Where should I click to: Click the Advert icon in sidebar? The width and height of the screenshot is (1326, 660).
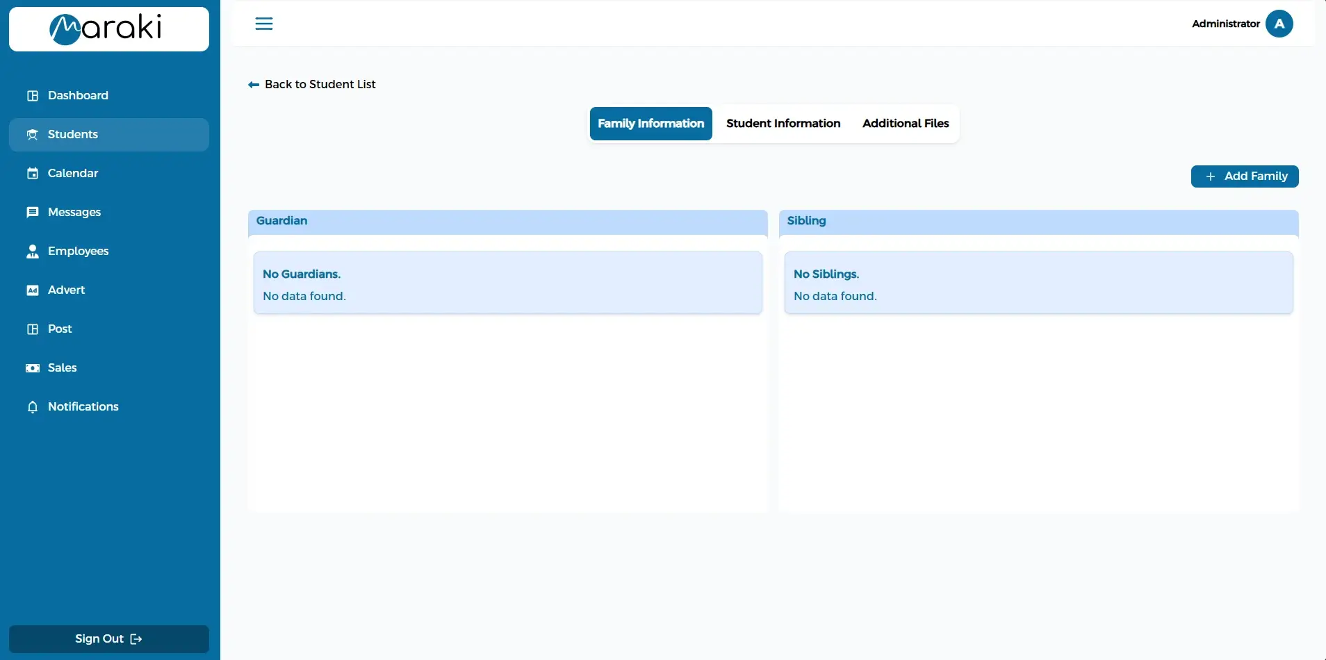(x=33, y=290)
